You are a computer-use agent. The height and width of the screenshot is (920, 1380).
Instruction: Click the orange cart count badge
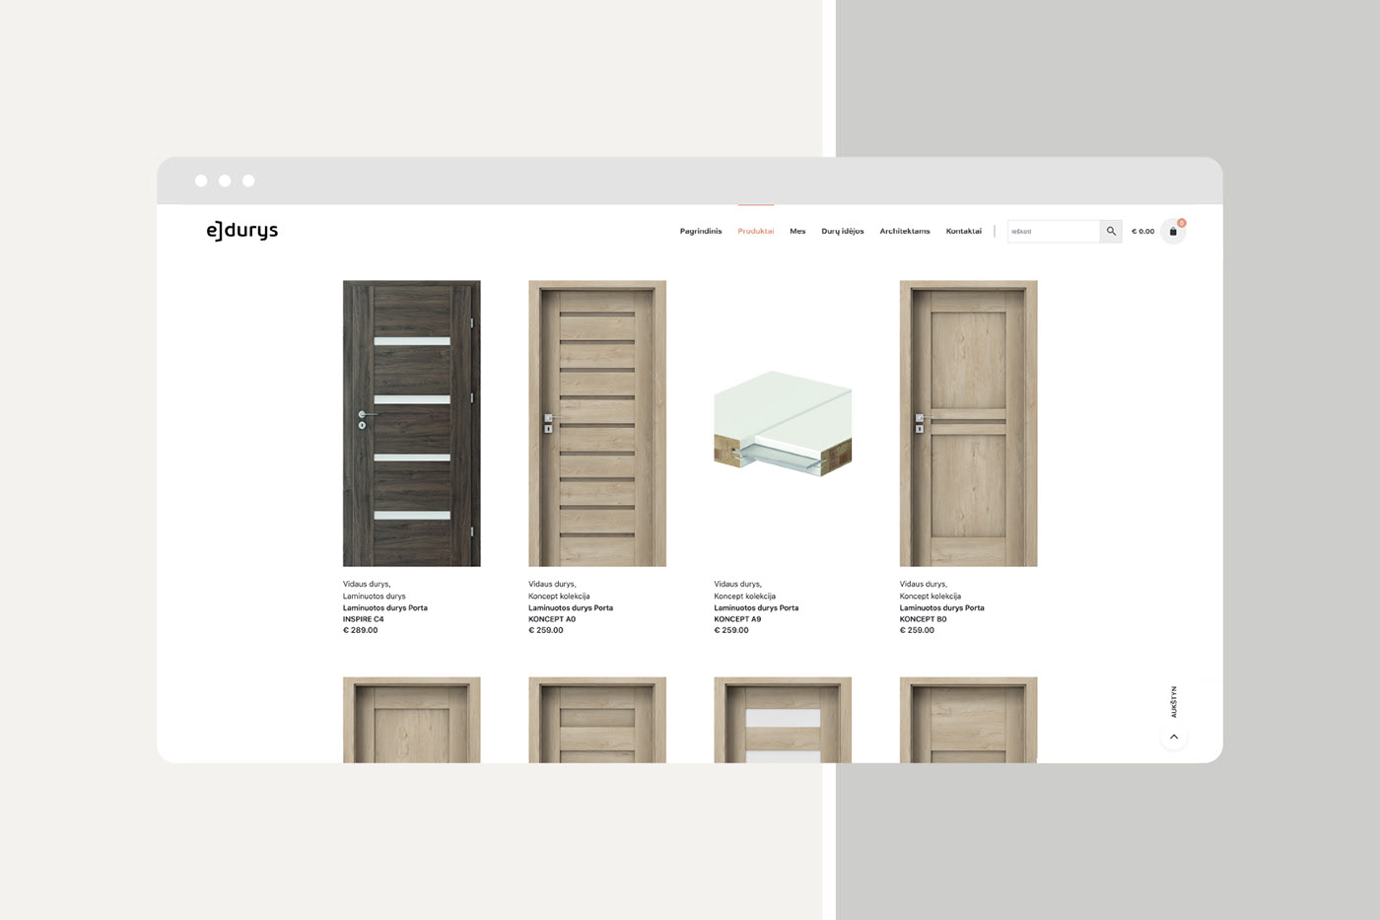tap(1181, 223)
